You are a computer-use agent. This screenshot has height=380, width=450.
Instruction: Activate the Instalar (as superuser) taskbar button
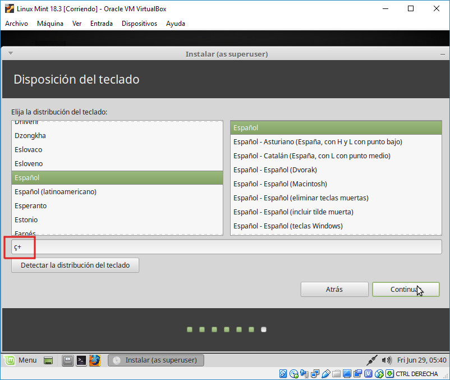pyautogui.click(x=156, y=360)
